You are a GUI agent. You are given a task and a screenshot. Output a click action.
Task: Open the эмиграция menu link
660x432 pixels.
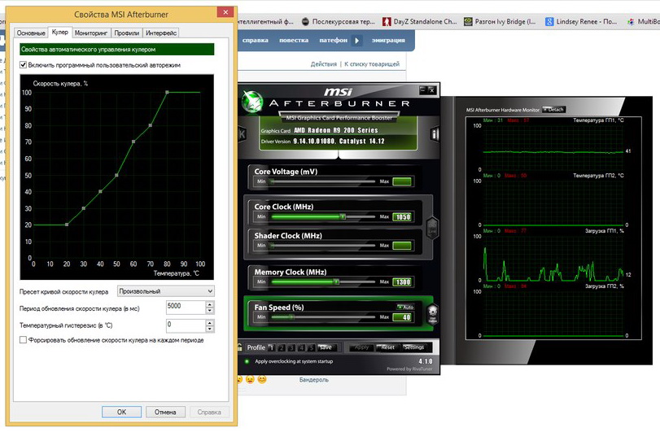[388, 41]
